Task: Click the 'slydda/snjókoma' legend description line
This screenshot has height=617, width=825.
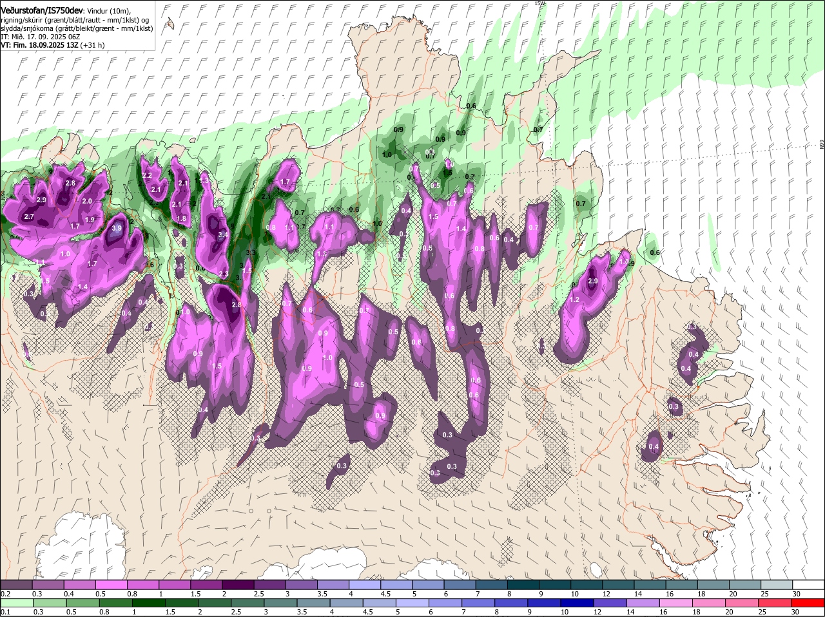Action: point(77,28)
